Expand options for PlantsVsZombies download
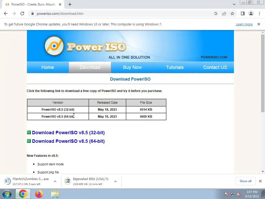 point(55,181)
